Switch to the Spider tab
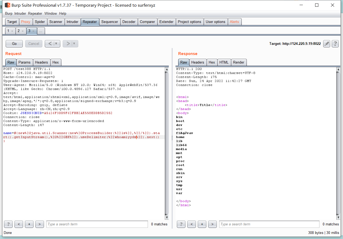This screenshot has width=343, height=239. [x=40, y=22]
